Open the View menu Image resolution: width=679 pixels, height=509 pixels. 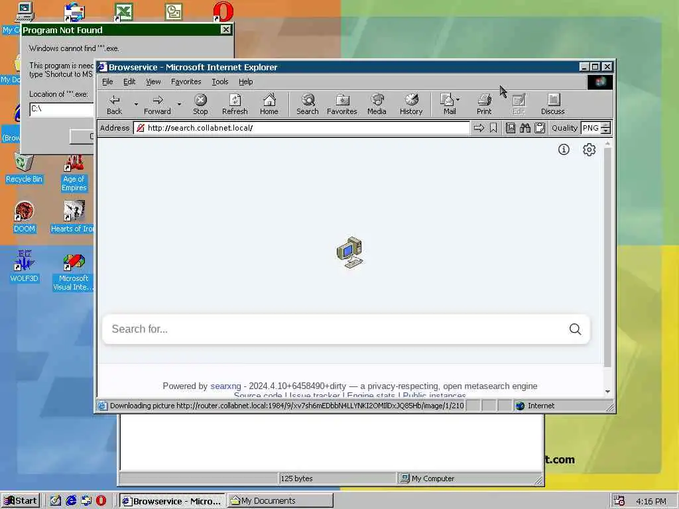153,82
